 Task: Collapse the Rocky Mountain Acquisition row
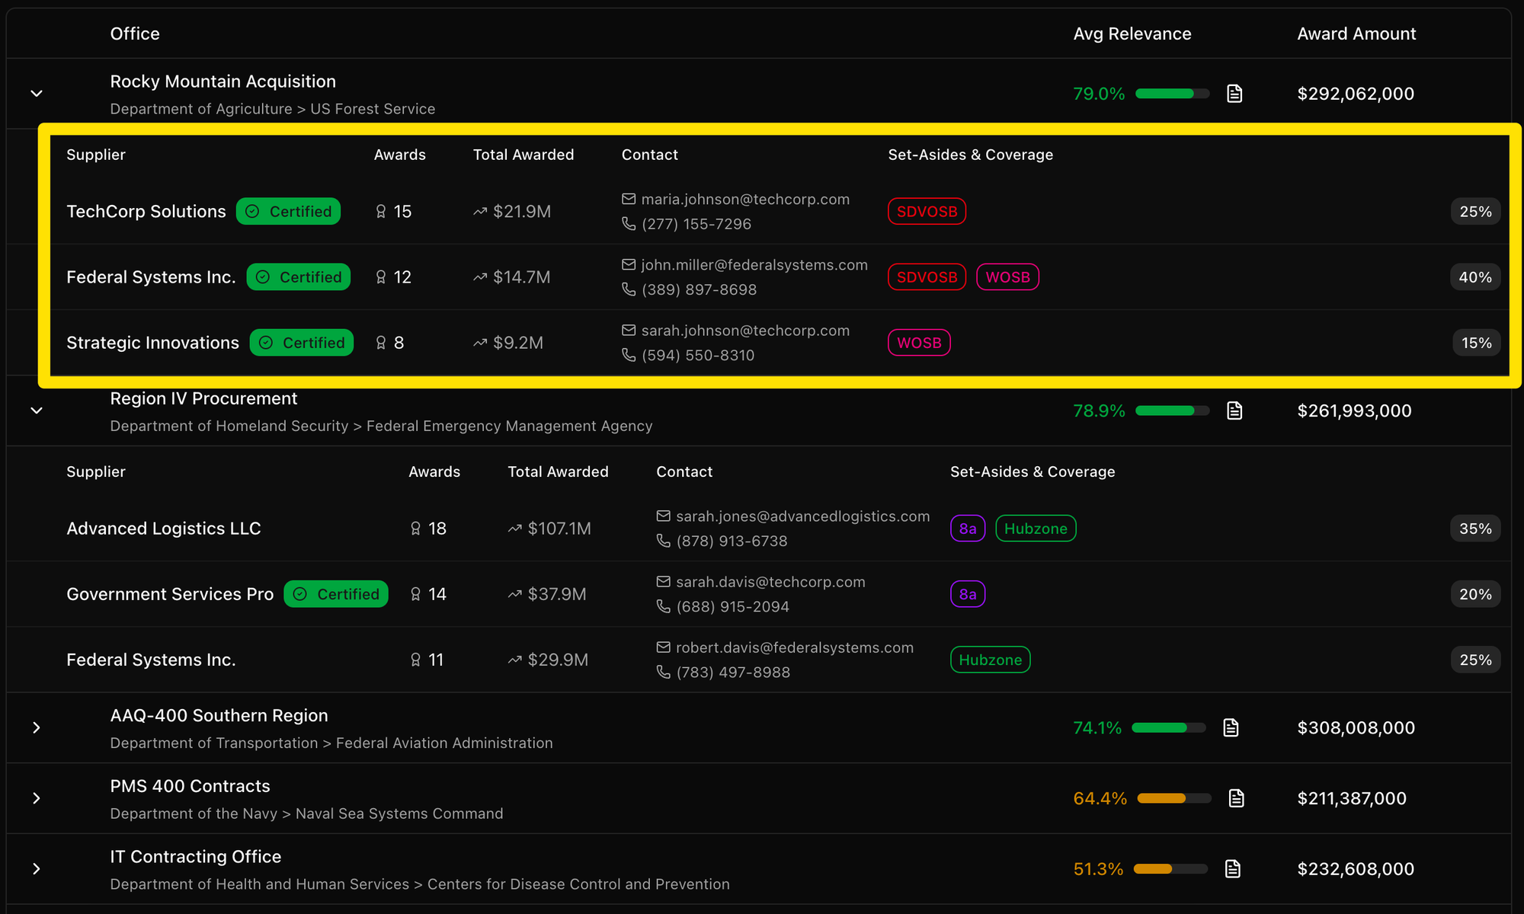click(x=37, y=94)
